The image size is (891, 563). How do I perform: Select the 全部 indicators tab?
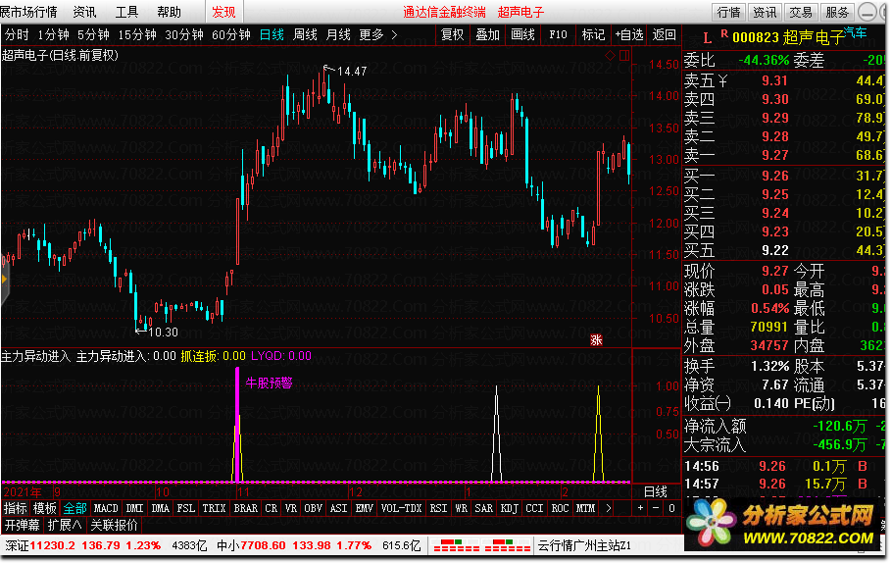(x=74, y=508)
